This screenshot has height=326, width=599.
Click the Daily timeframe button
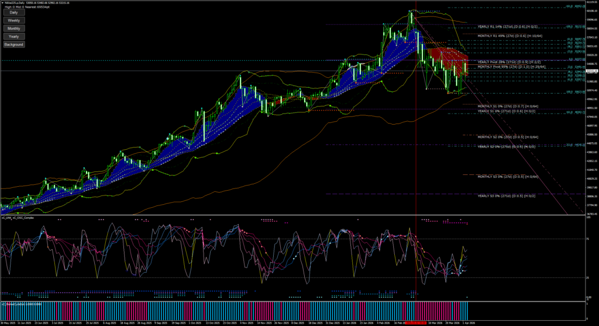click(13, 12)
